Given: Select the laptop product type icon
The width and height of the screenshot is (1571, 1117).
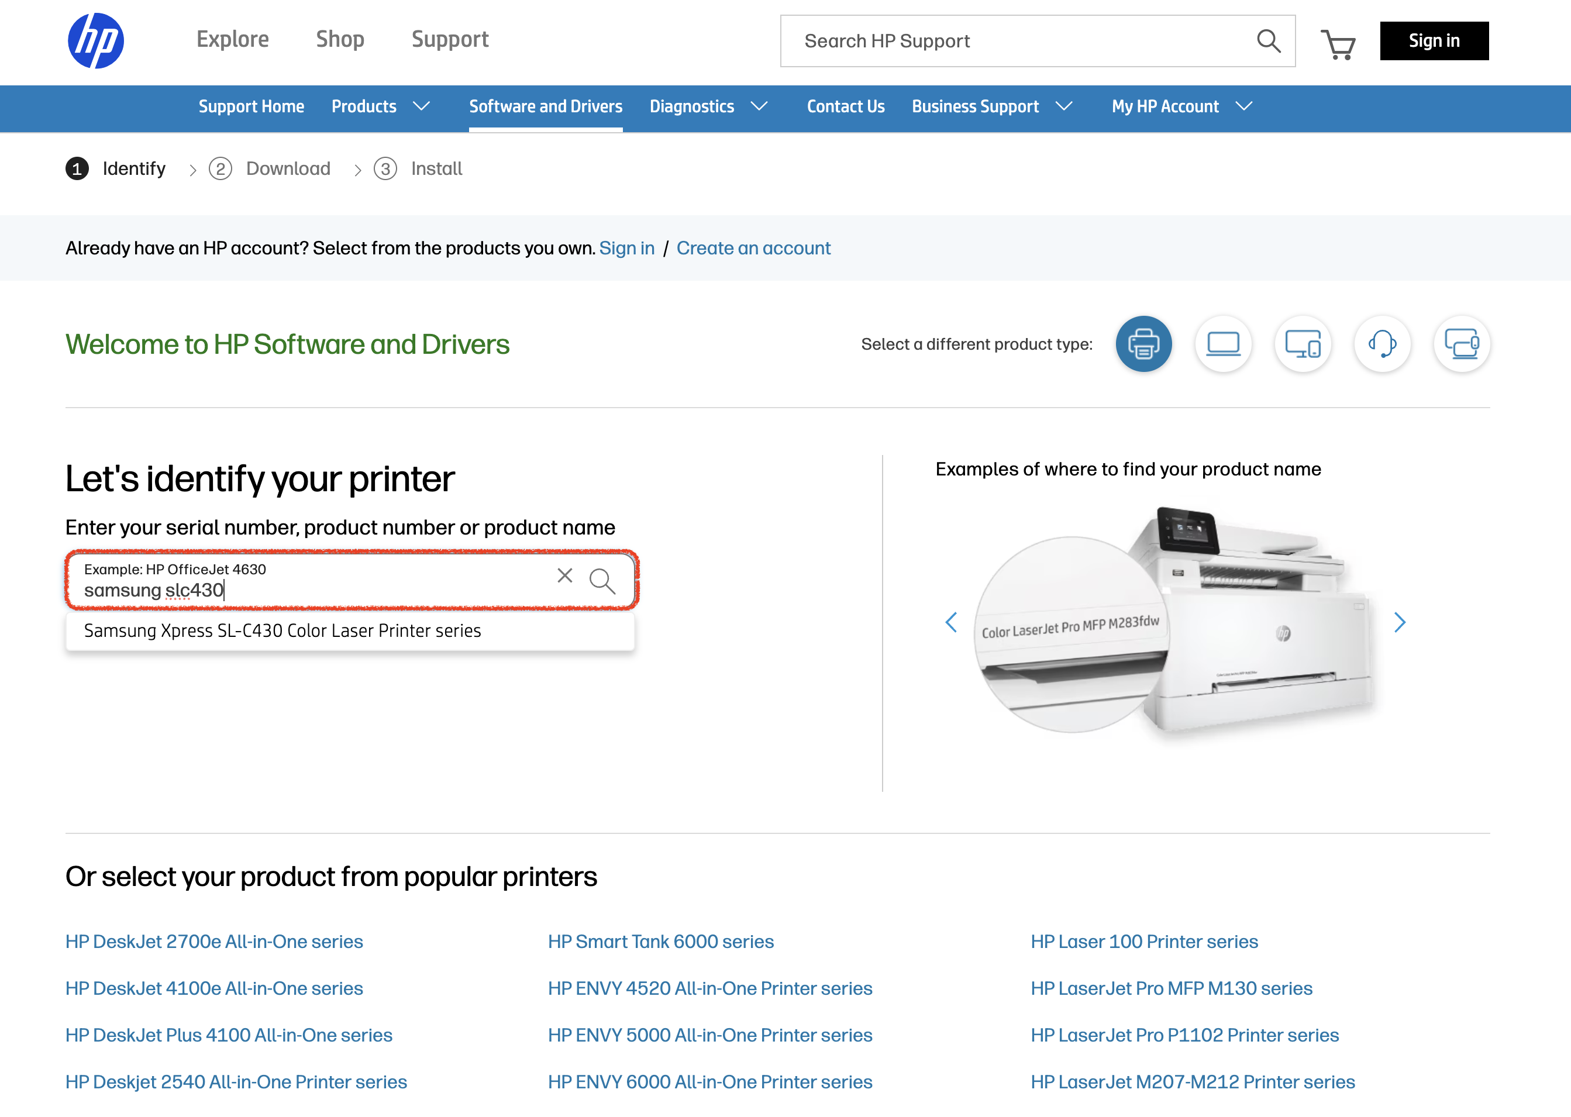Looking at the screenshot, I should tap(1223, 344).
